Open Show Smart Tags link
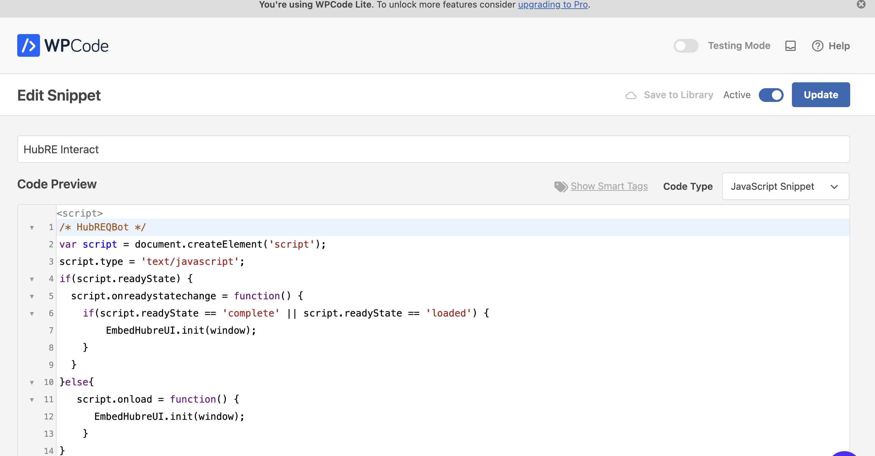875x456 pixels. coord(609,186)
